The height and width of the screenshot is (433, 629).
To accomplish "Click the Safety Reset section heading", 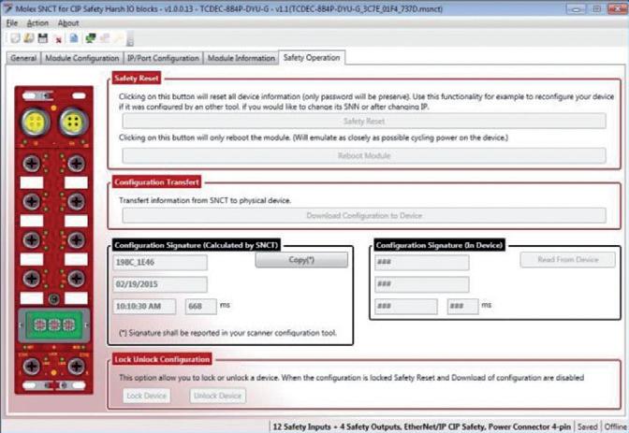I will click(137, 79).
